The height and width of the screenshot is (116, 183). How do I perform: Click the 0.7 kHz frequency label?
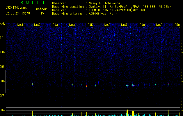click(x=2, y=96)
